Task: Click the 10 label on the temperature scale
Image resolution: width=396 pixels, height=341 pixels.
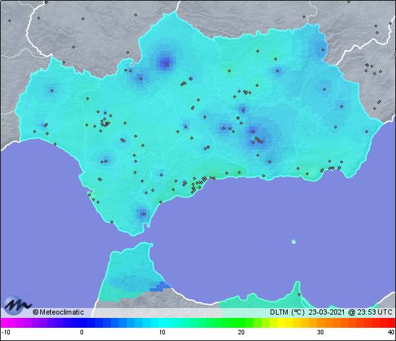Action: [162, 332]
